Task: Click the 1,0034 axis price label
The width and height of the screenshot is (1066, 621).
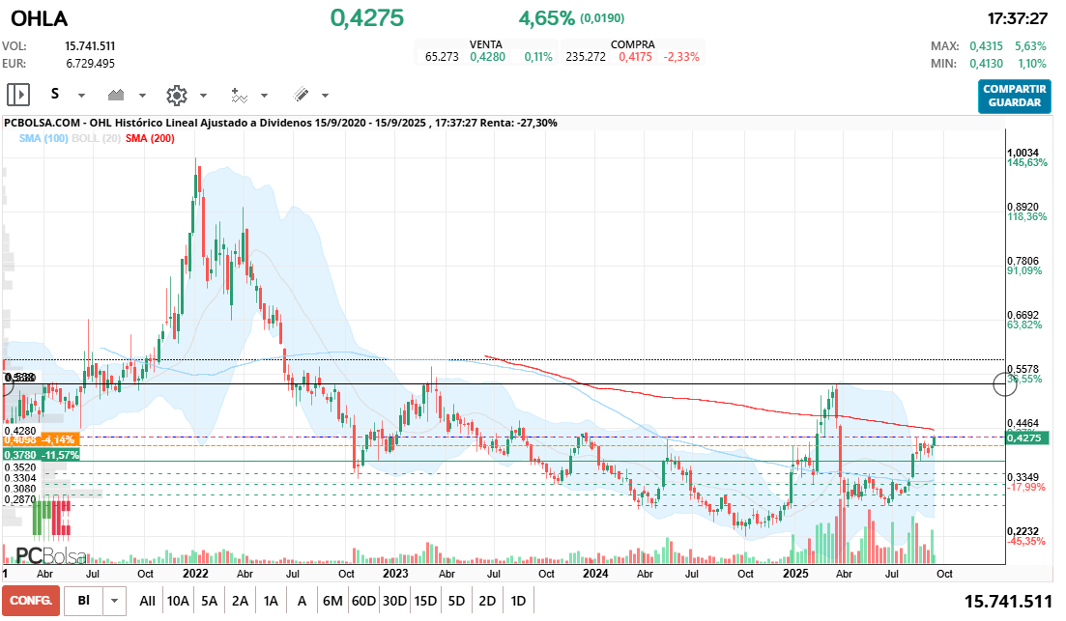Action: coord(1023,153)
